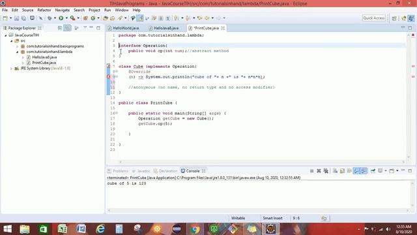Toggle Word Wrap in console toolbar

point(349,171)
